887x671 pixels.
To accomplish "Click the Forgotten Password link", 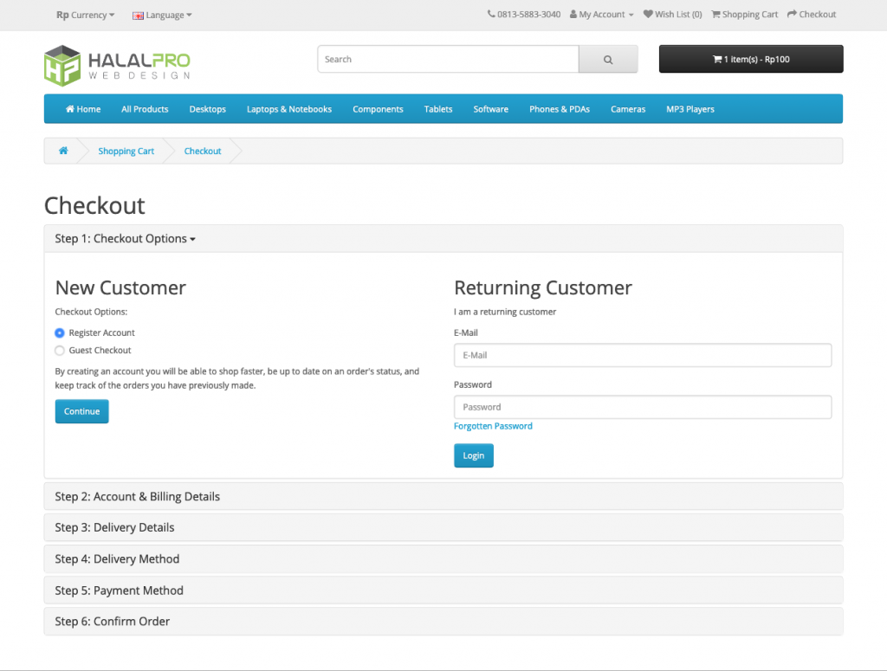I will coord(493,426).
